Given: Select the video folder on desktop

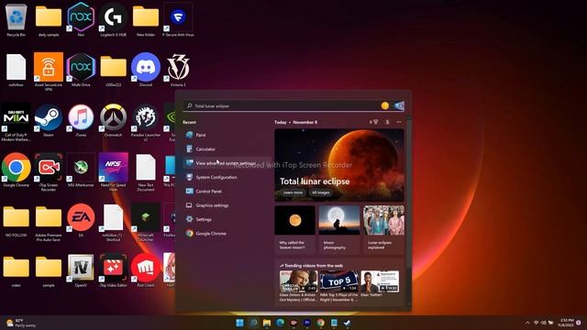Looking at the screenshot, I should click(x=17, y=270).
